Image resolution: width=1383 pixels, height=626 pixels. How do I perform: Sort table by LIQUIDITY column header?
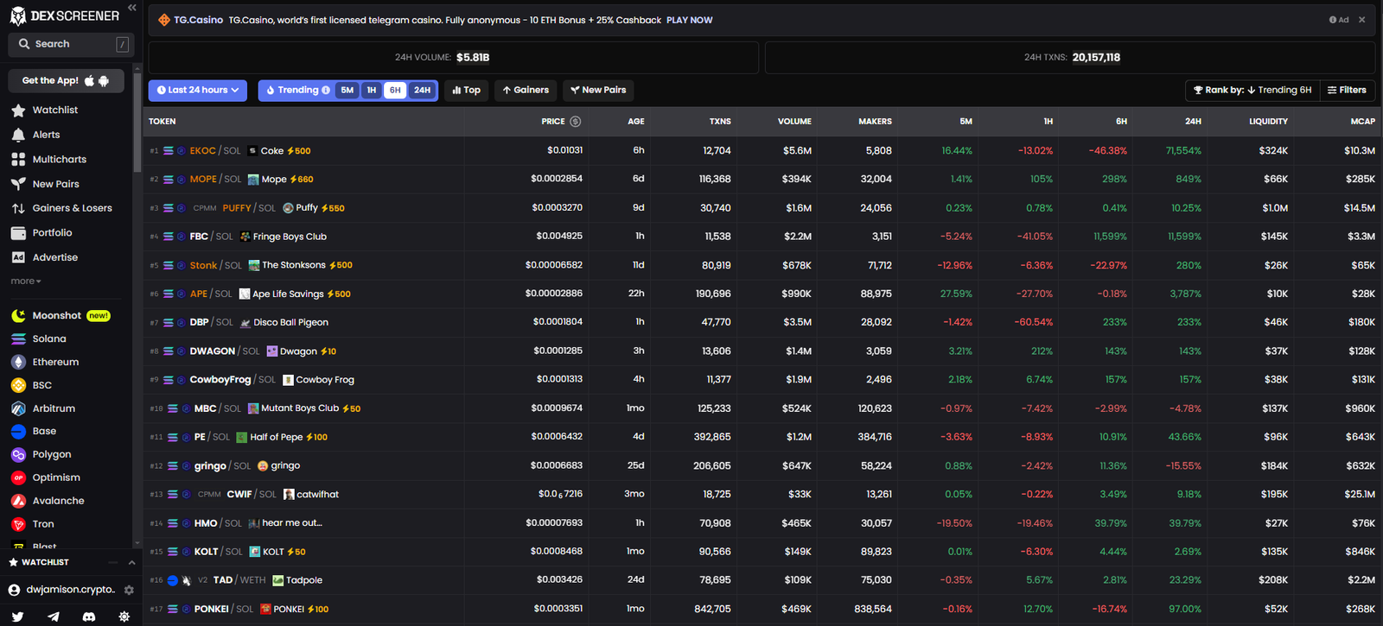click(1268, 122)
